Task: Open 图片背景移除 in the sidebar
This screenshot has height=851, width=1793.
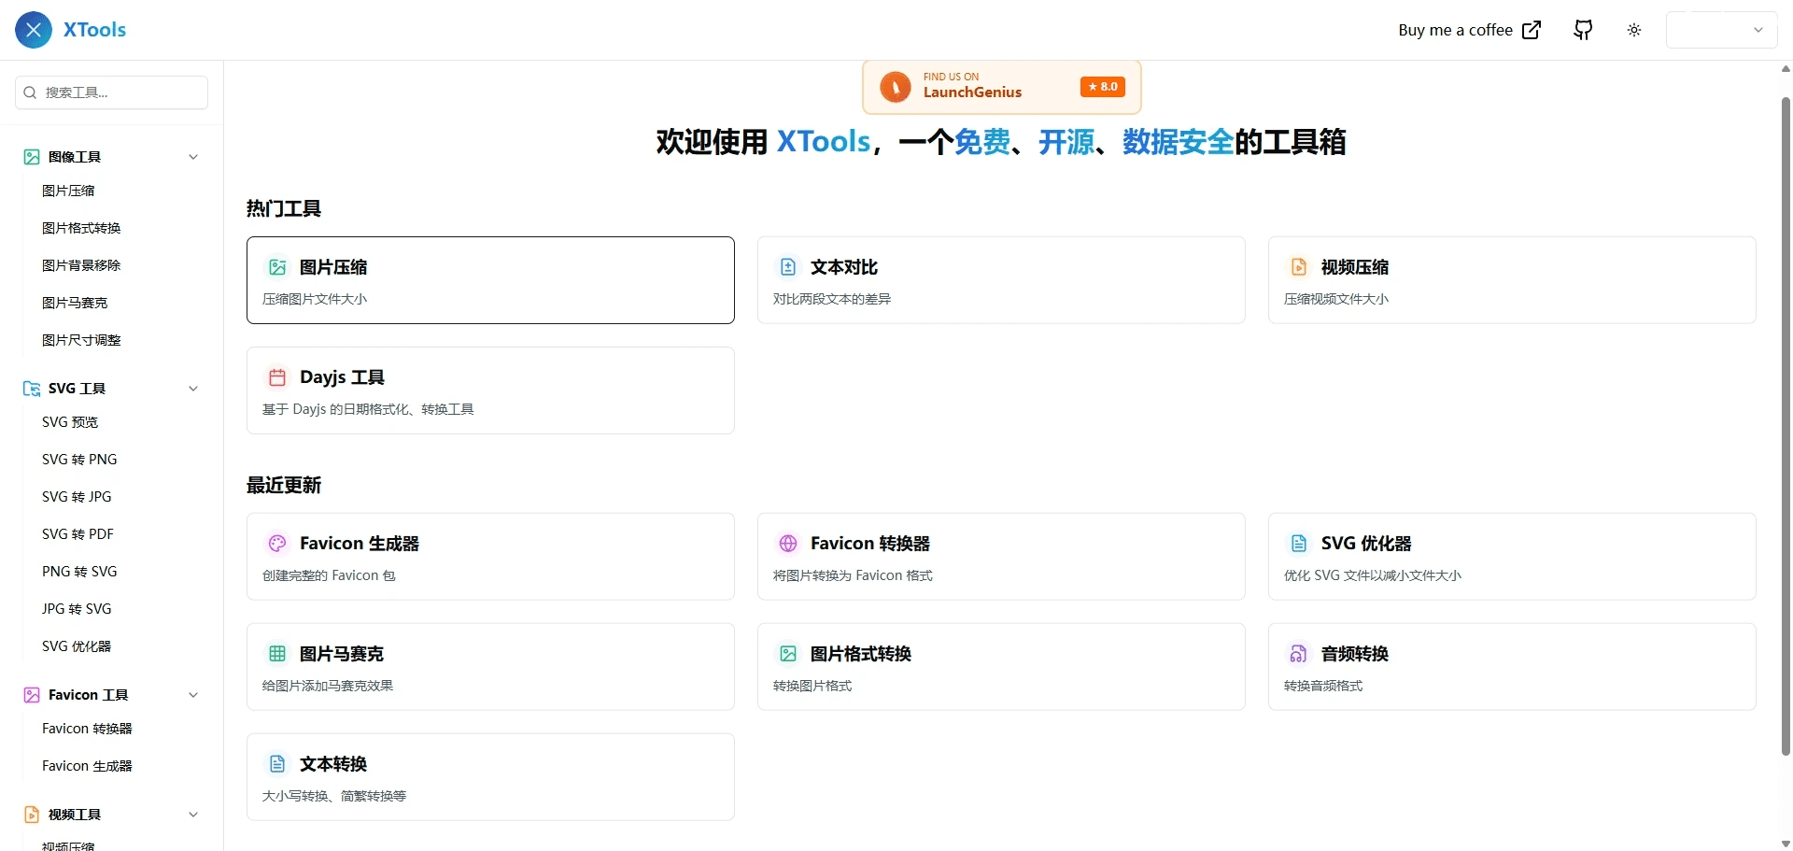Action: pyautogui.click(x=81, y=265)
